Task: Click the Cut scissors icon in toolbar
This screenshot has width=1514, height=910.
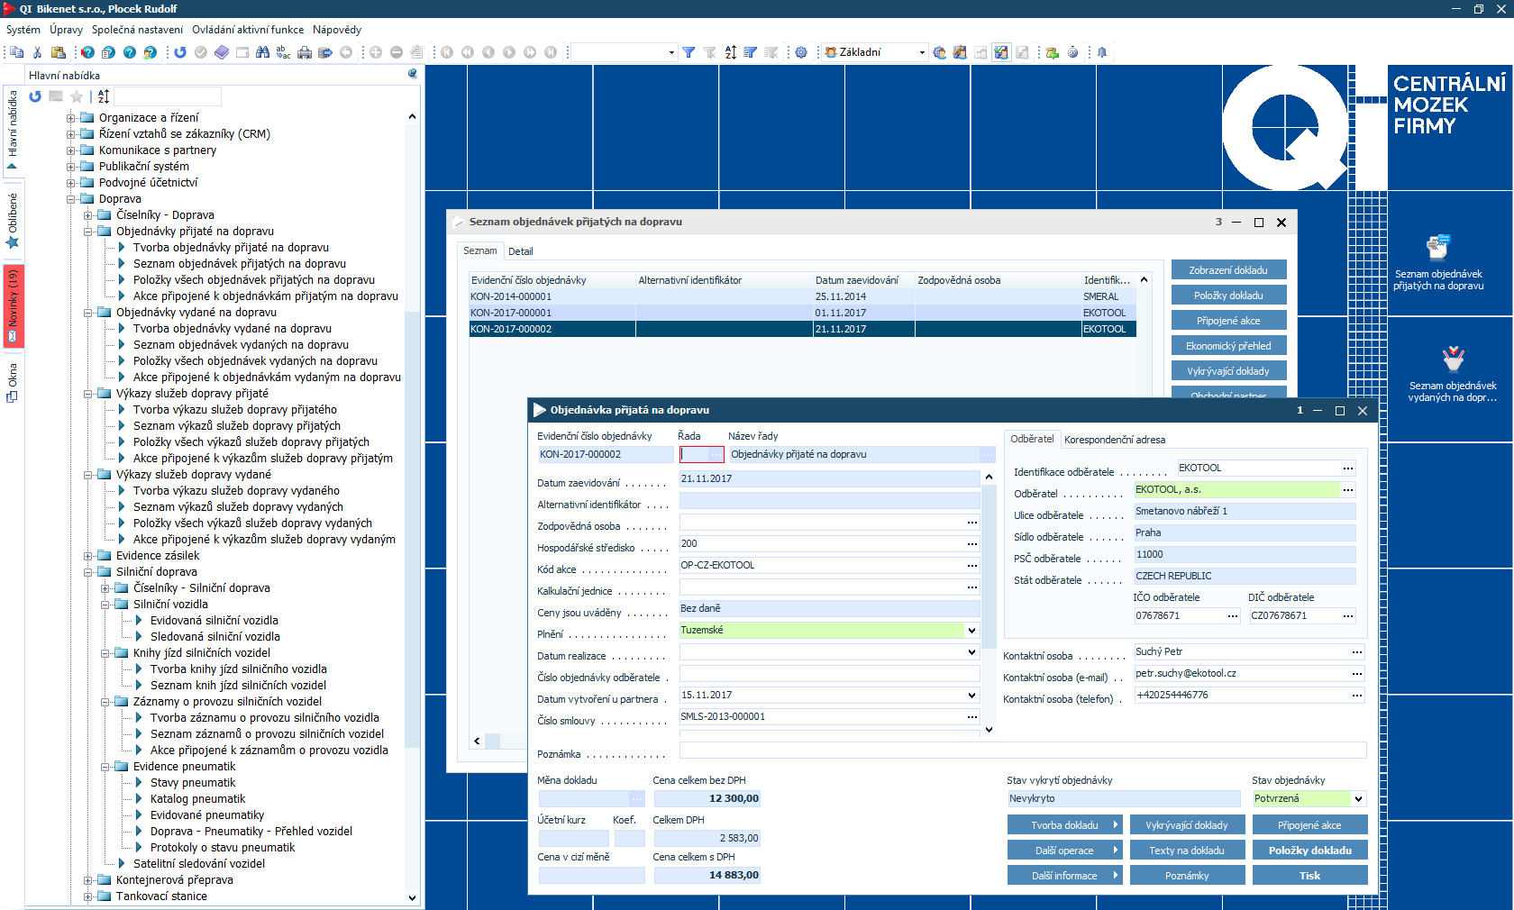Action: [37, 52]
